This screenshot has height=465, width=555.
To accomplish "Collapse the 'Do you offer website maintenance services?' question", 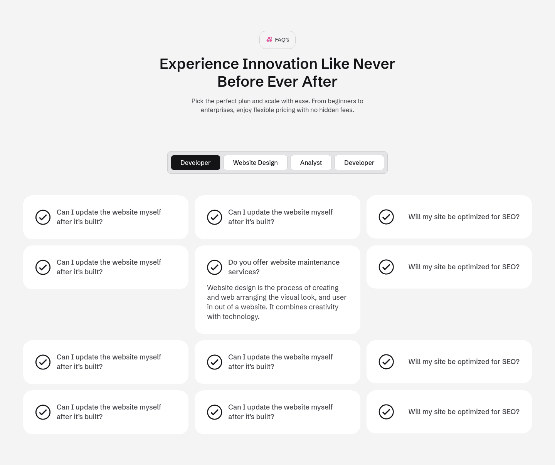I will click(x=284, y=267).
